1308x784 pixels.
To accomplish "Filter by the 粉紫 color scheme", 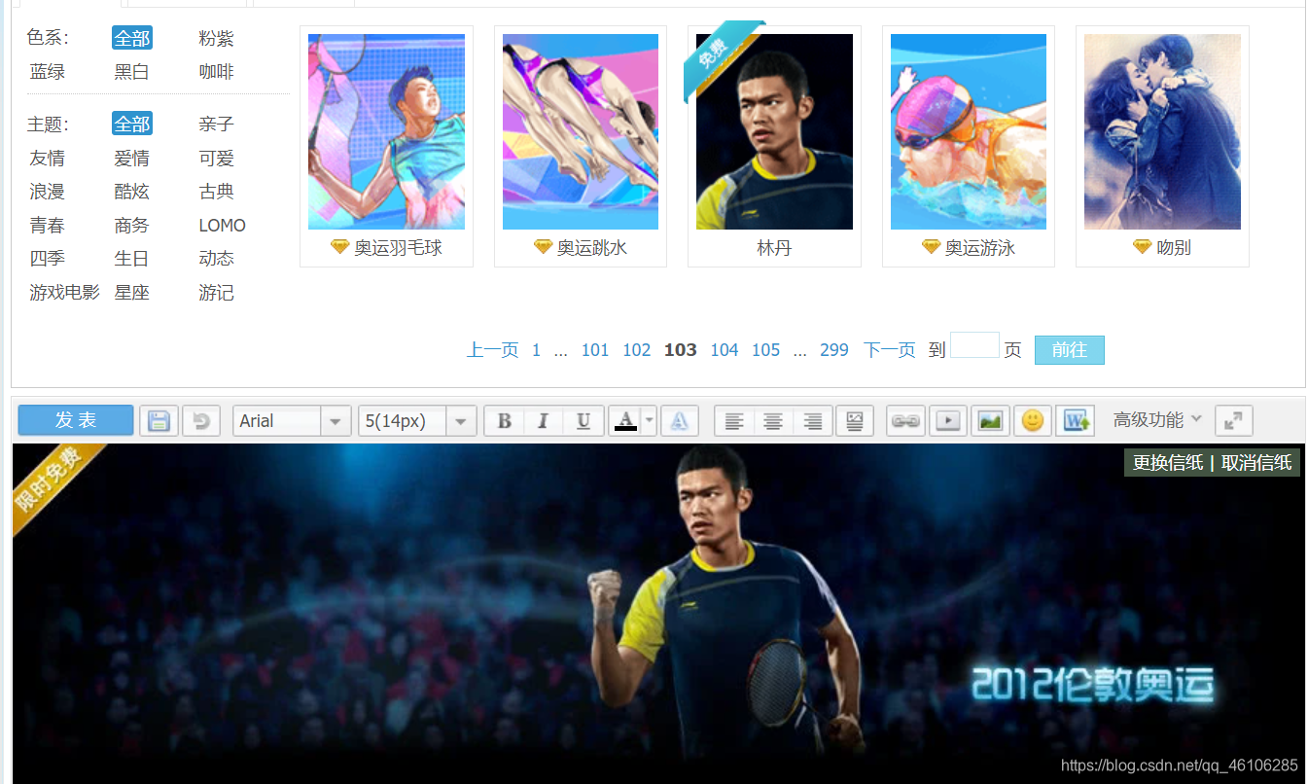I will click(x=216, y=39).
